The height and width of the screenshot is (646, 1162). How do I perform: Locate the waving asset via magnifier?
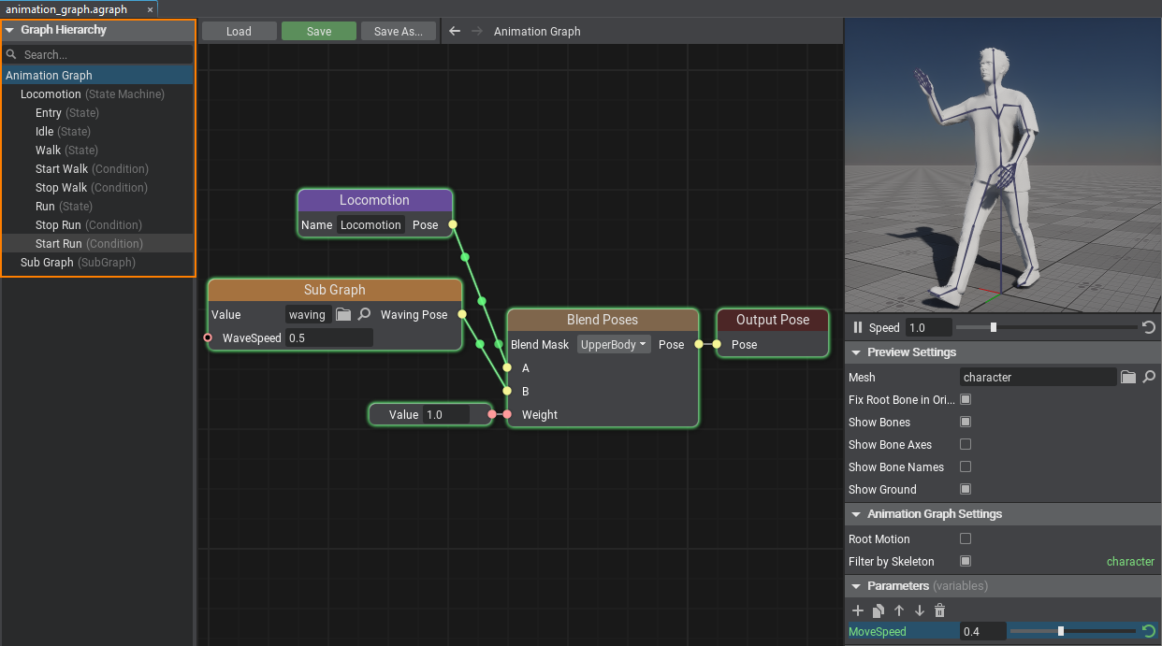[x=365, y=315]
